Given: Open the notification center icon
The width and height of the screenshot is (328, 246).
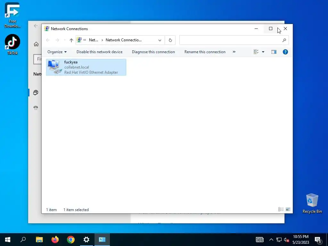Looking at the screenshot, I should click(318, 240).
